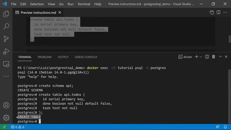Restore down the VS Code window
231x130 pixels.
coord(213,4)
